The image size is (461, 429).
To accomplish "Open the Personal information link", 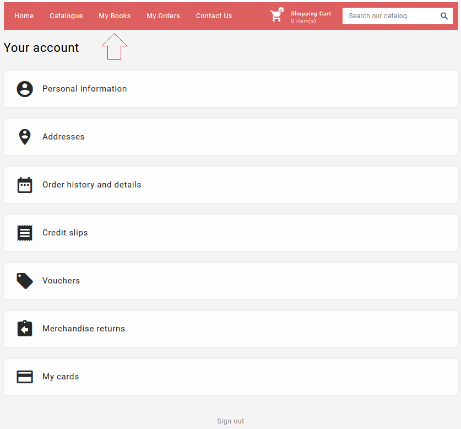I will tap(231, 89).
